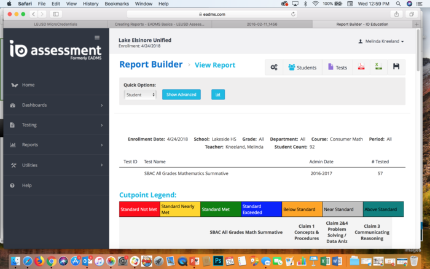Open Photoshop from the dock

tap(217, 261)
